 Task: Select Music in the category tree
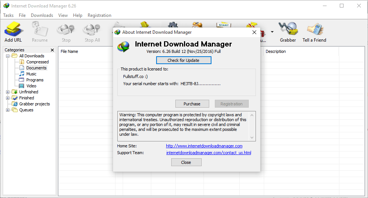pyautogui.click(x=31, y=74)
